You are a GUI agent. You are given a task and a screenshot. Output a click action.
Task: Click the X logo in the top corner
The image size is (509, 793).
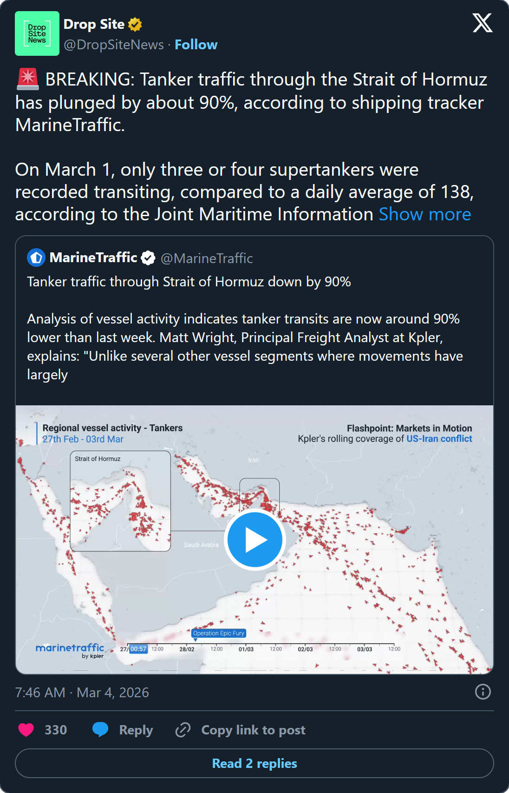[x=482, y=23]
